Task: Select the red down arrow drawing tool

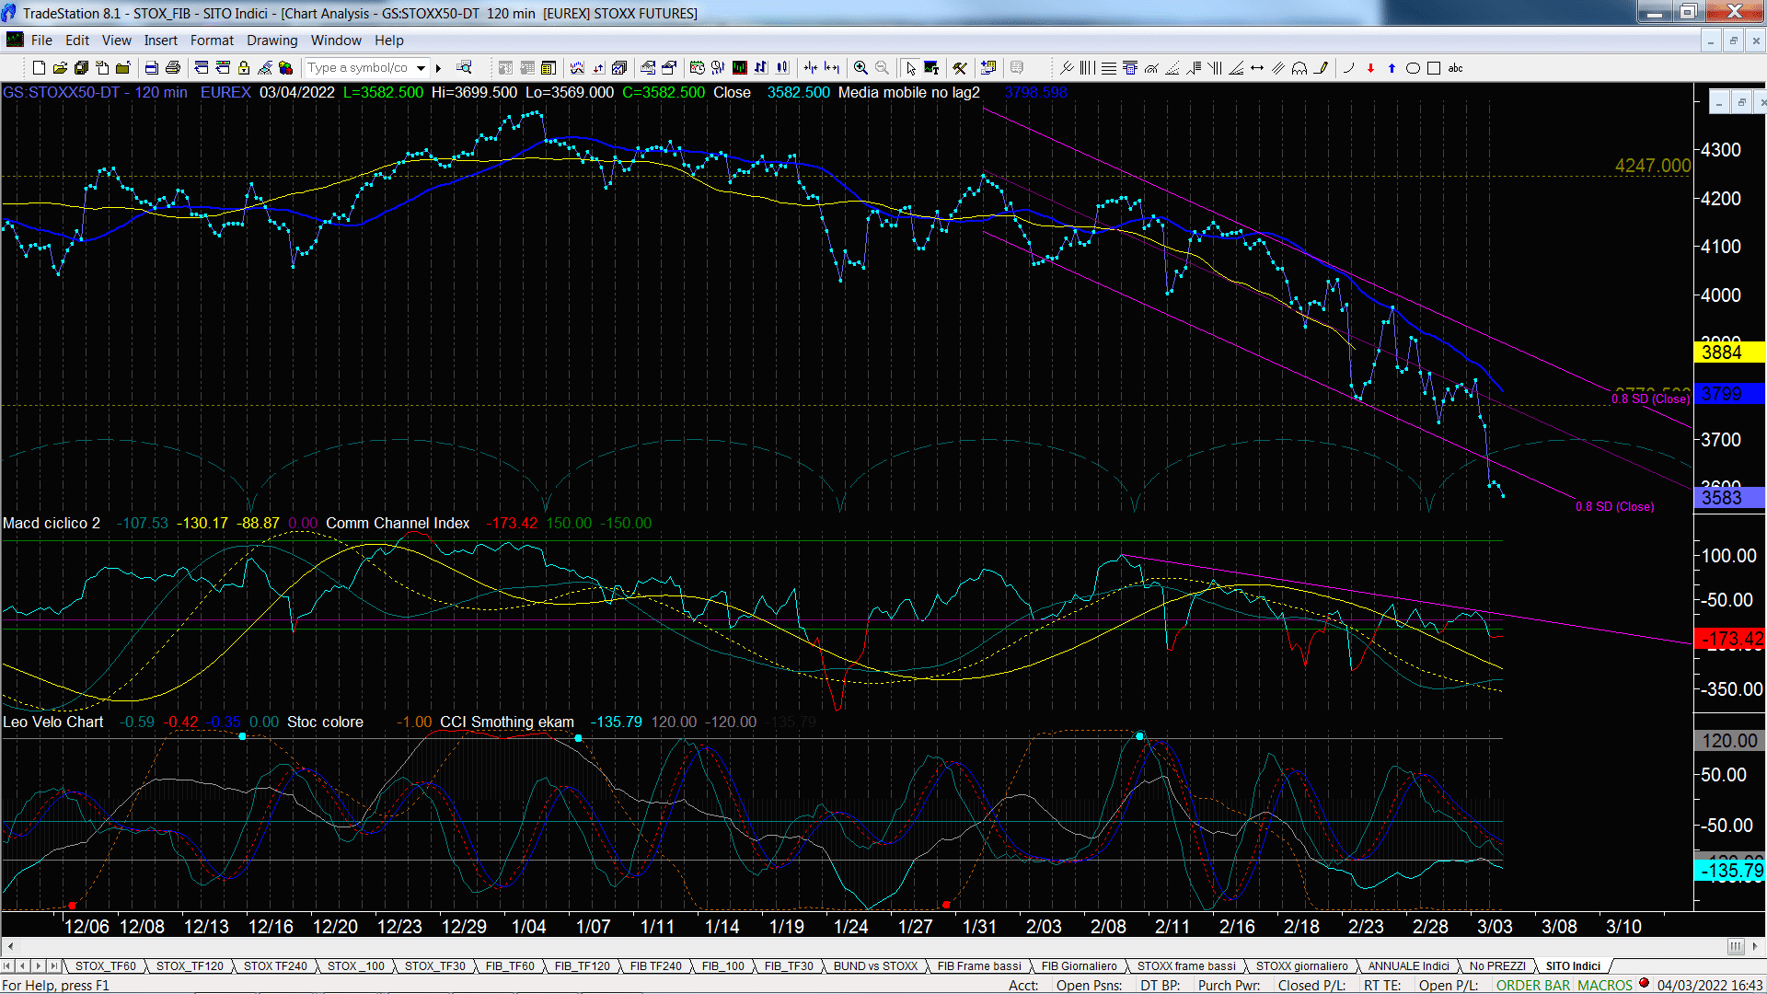Action: (x=1370, y=67)
